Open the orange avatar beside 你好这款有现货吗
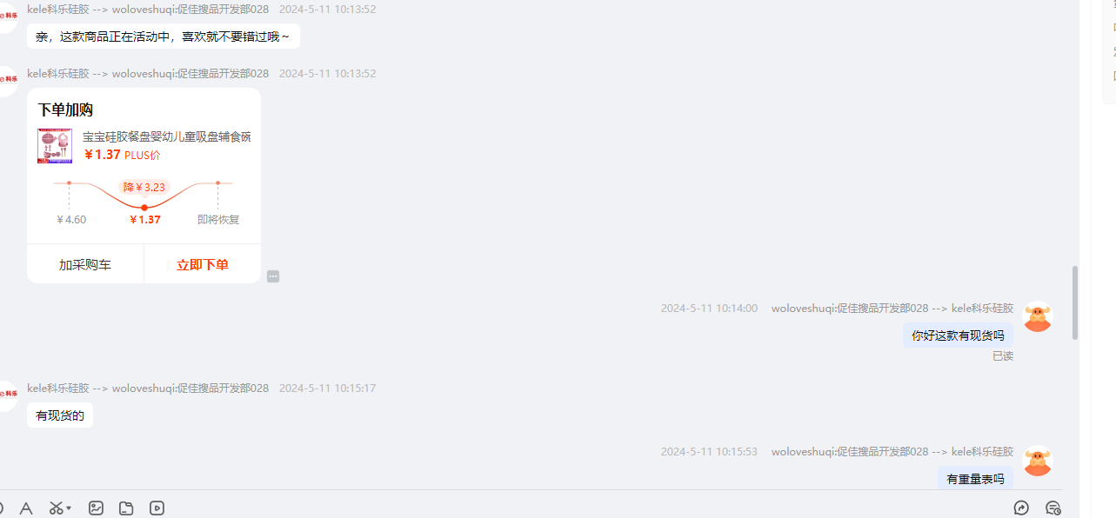The image size is (1116, 518). click(x=1037, y=316)
